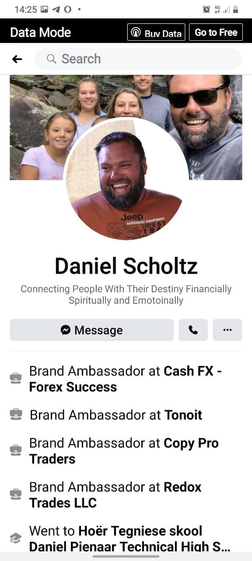Image resolution: width=252 pixels, height=561 pixels.
Task: Open the three-dots more options button
Action: click(227, 330)
